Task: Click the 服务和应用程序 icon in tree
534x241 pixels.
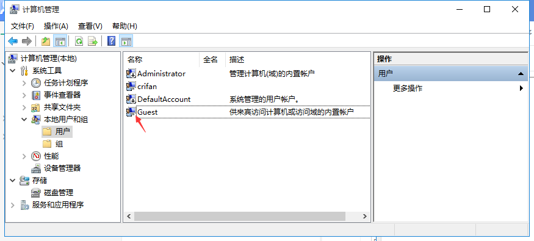Action: pos(24,205)
